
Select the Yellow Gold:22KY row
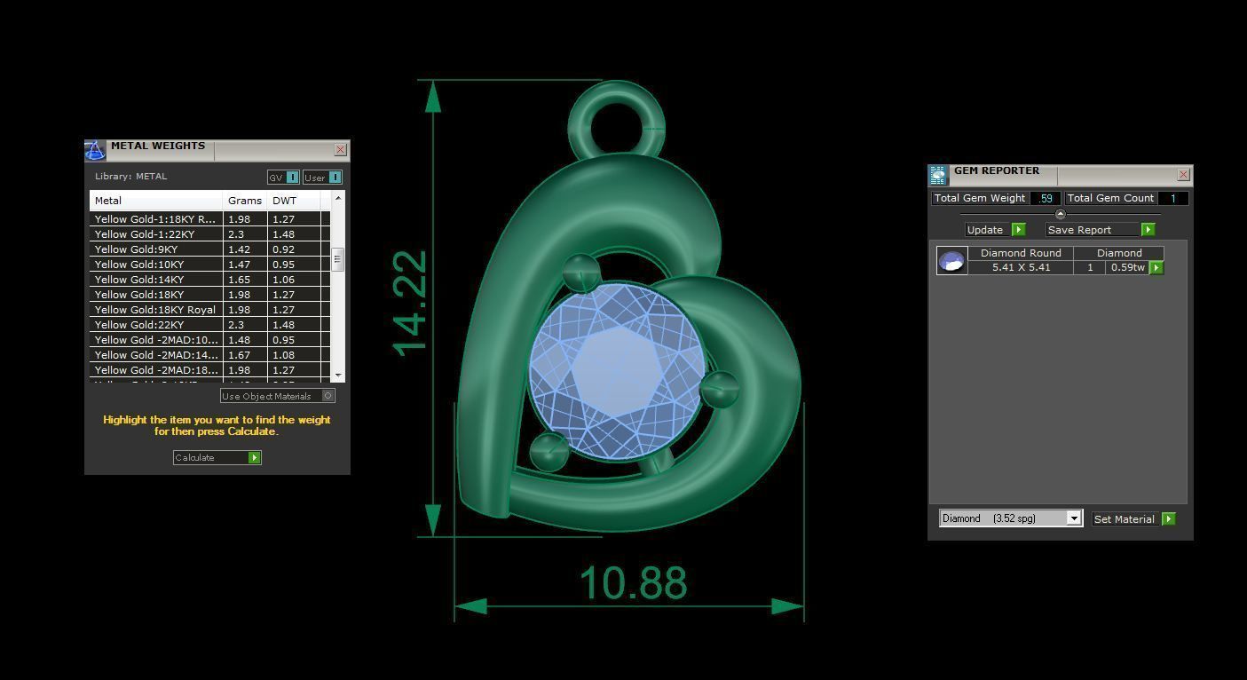(x=209, y=325)
